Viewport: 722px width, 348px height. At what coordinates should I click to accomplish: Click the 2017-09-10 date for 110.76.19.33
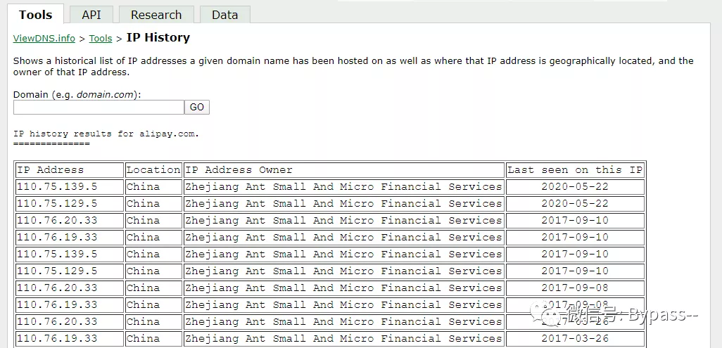click(x=575, y=238)
